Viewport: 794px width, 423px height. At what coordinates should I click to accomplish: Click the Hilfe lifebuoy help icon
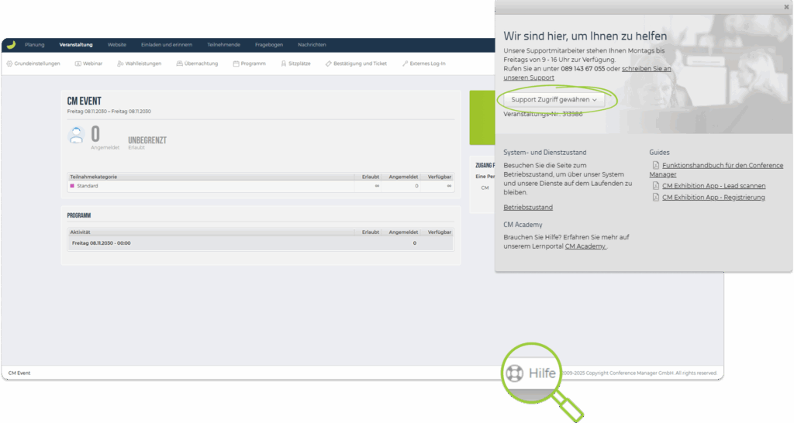515,373
